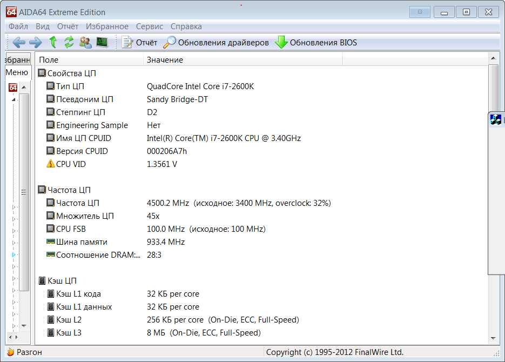Go up one level with green arrow
Screen dimensions: 505x362
[x=53, y=42]
